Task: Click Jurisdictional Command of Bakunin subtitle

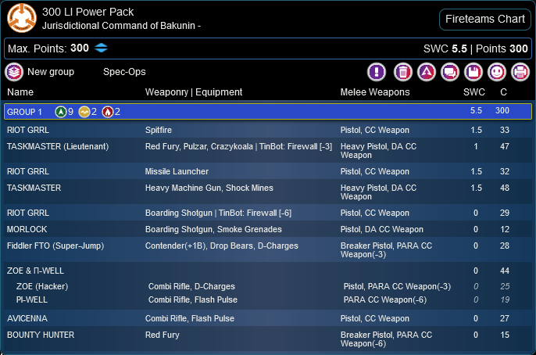Action: pyautogui.click(x=121, y=26)
